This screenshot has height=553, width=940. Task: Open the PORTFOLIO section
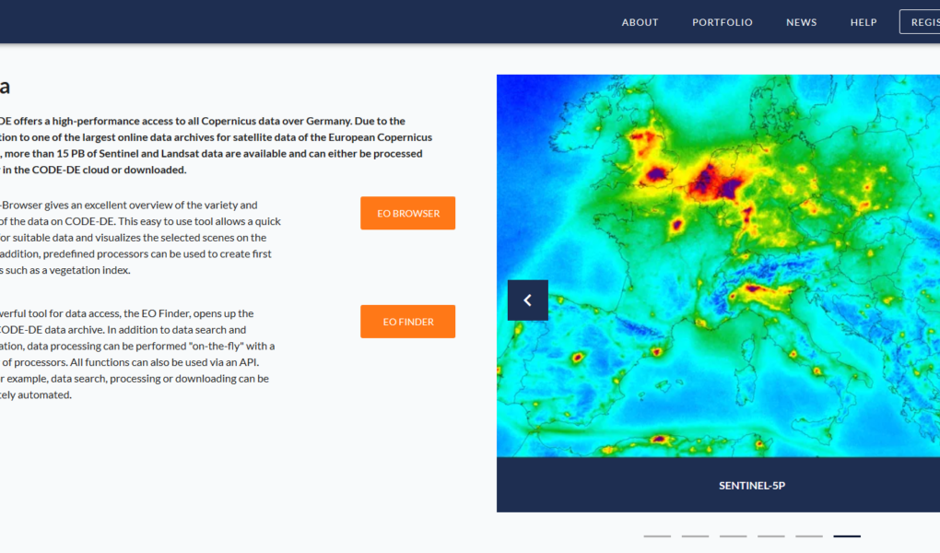(x=722, y=21)
